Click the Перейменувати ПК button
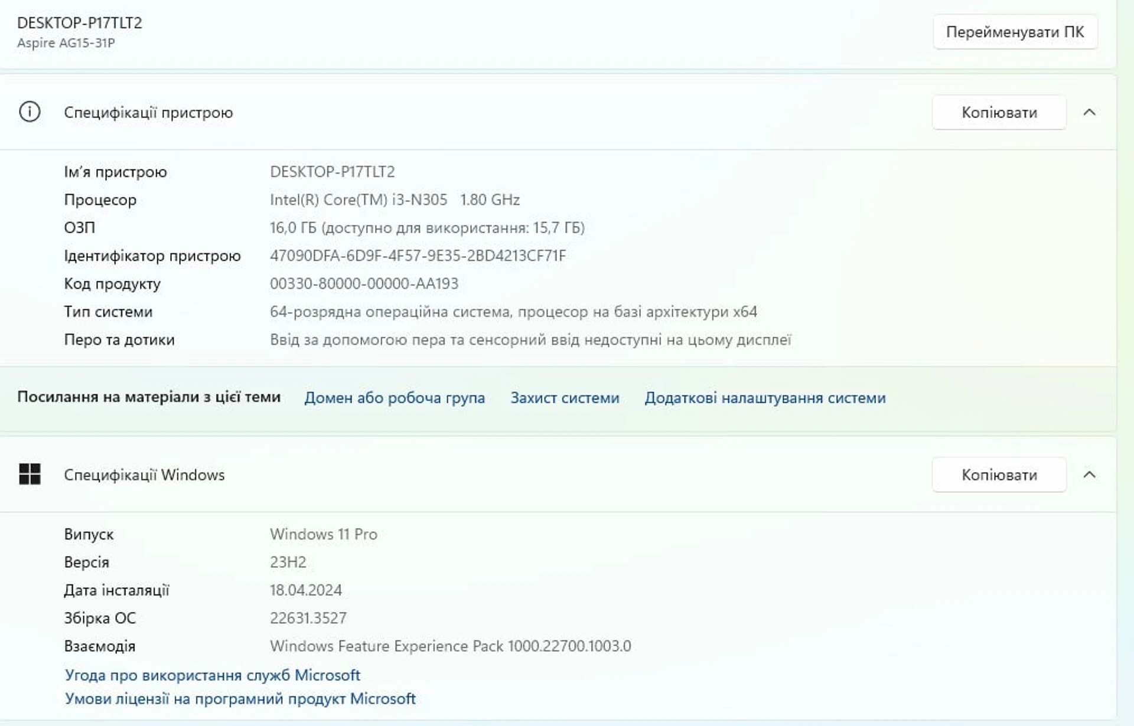This screenshot has height=726, width=1134. (1015, 32)
